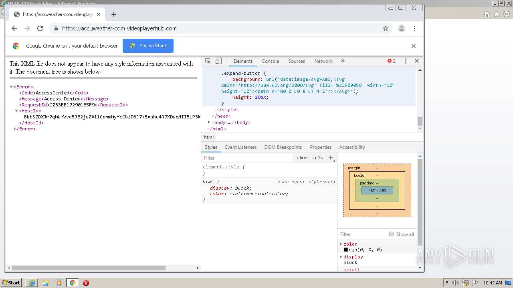The width and height of the screenshot is (513, 288).
Task: Close the accuweather-com.videoplayer tab
Action: click(x=99, y=14)
